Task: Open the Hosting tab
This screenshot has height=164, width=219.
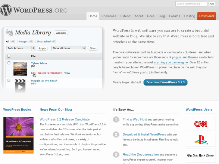Action: coord(190,16)
